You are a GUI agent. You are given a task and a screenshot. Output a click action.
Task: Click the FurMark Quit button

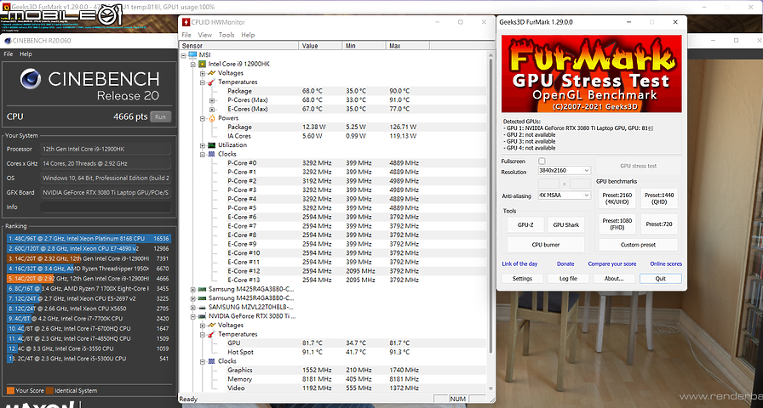(x=660, y=278)
